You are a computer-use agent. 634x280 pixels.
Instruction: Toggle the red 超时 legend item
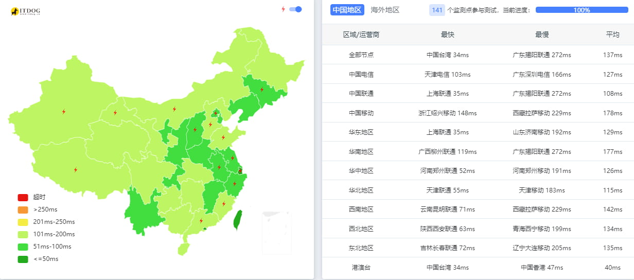(x=23, y=197)
